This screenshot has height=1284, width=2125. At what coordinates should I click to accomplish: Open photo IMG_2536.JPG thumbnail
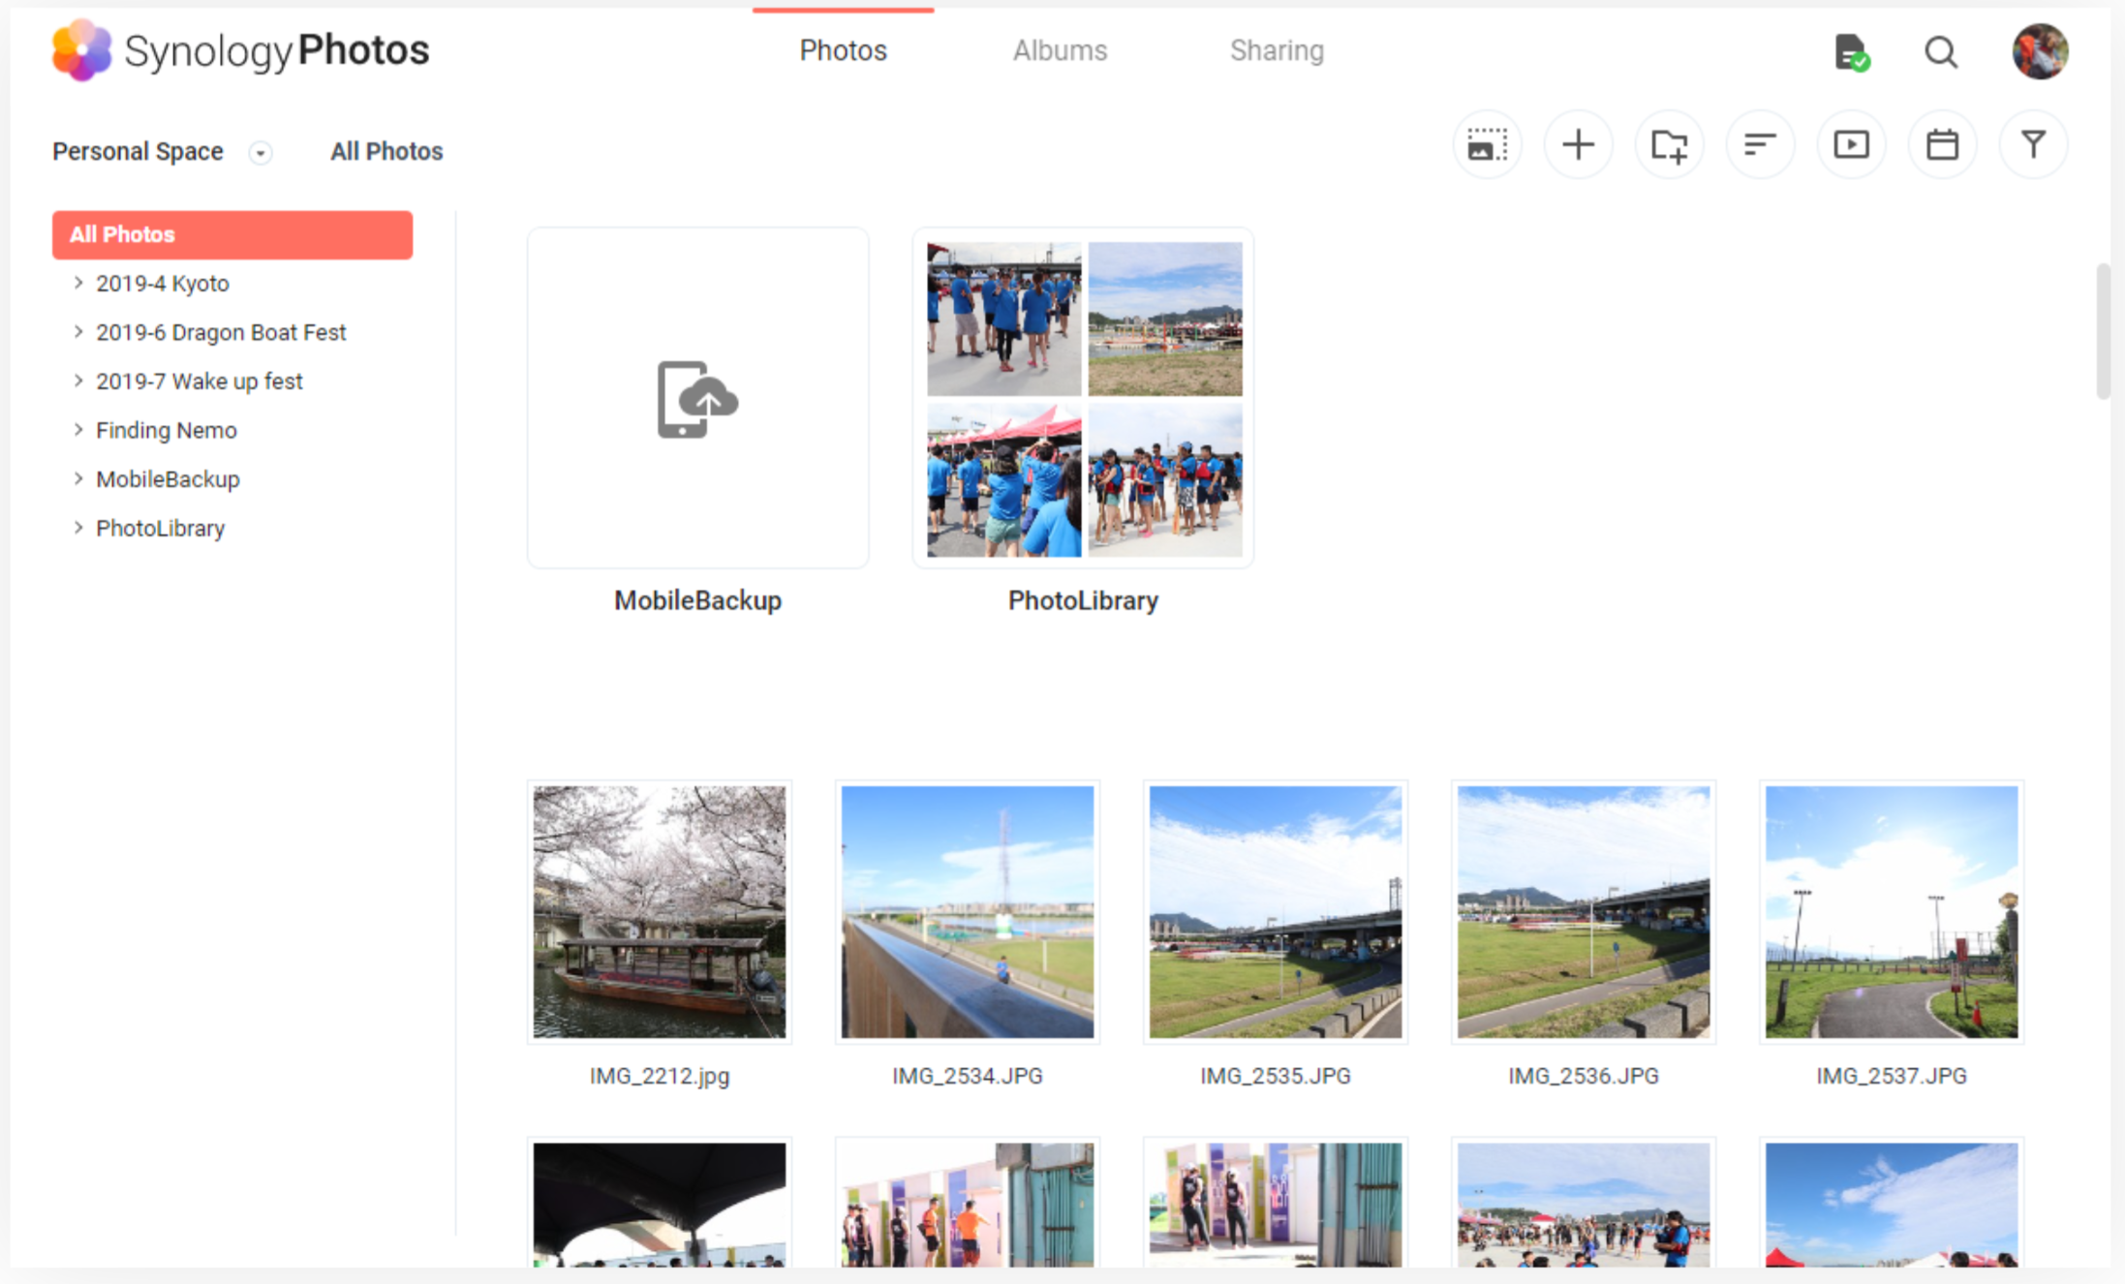[x=1584, y=912]
